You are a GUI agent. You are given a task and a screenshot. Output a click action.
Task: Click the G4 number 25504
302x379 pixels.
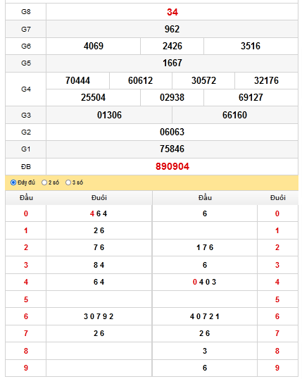93,98
